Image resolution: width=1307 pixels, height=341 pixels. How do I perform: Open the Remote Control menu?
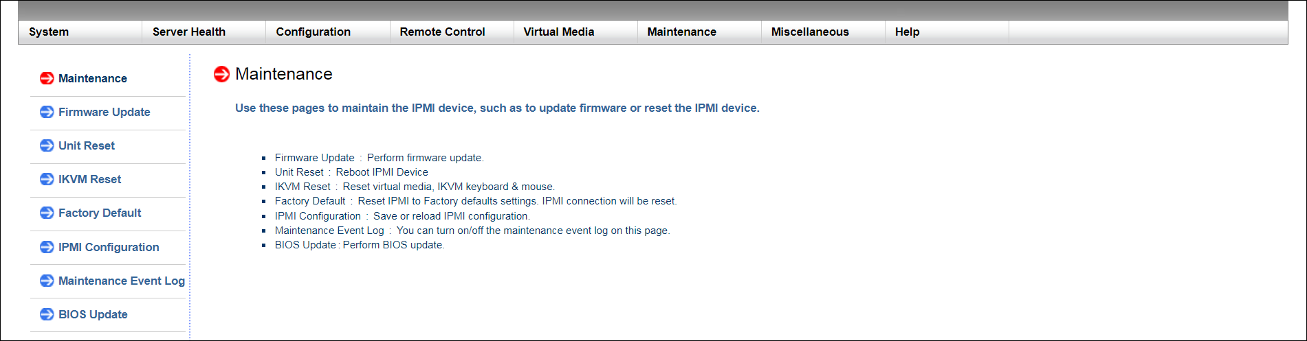click(443, 32)
